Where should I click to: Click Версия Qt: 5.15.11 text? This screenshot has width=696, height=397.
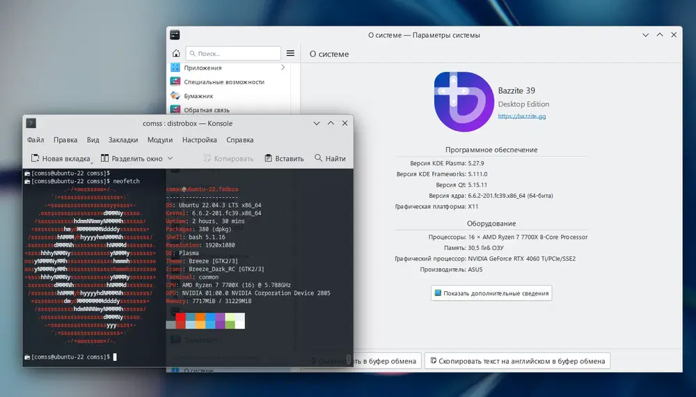pos(461,185)
